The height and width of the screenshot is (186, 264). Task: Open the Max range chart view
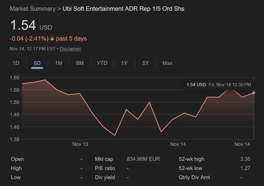coord(167,63)
